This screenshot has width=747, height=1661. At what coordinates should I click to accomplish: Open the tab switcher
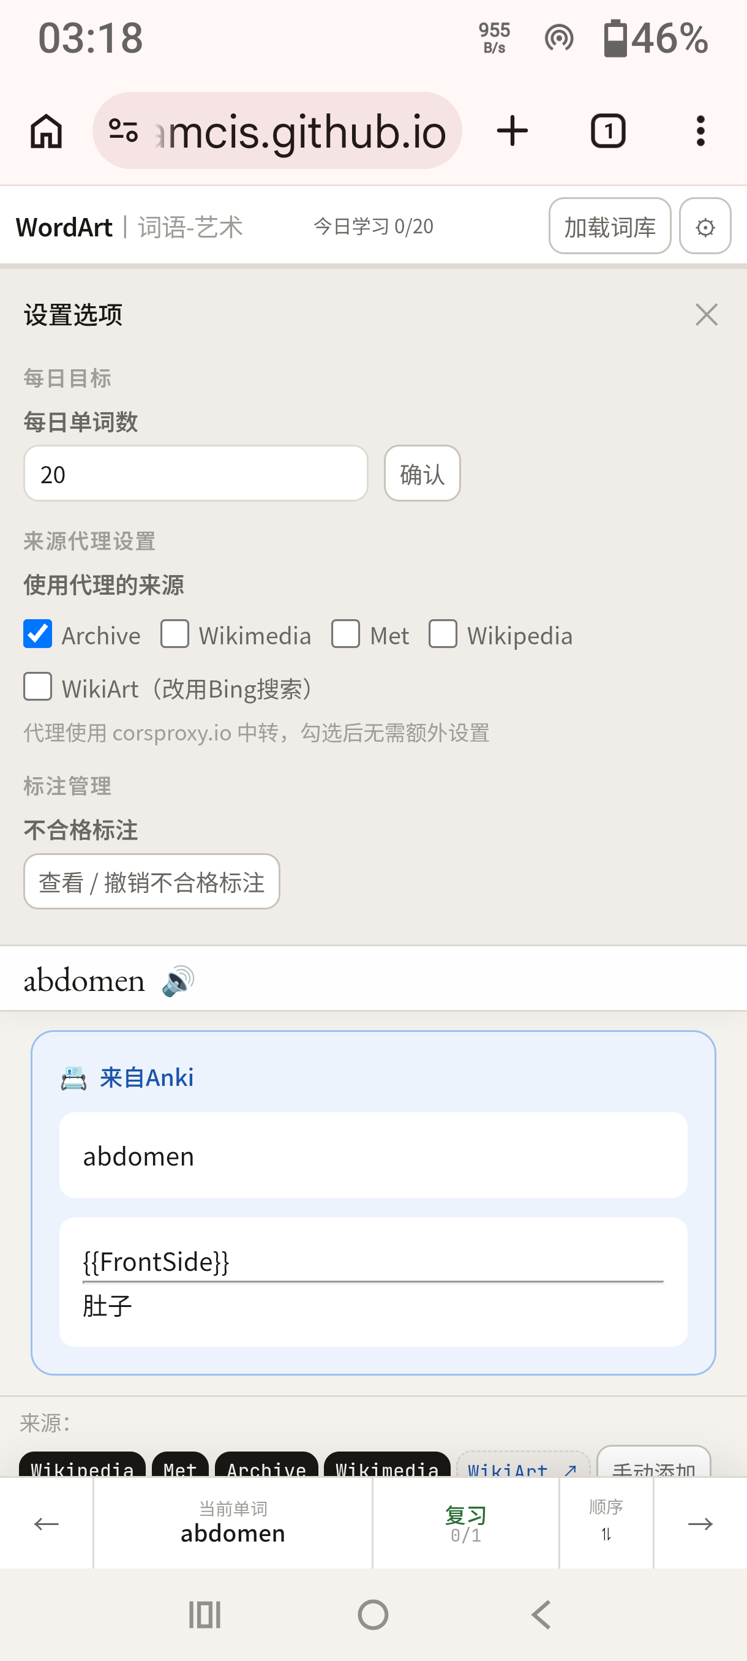608,132
